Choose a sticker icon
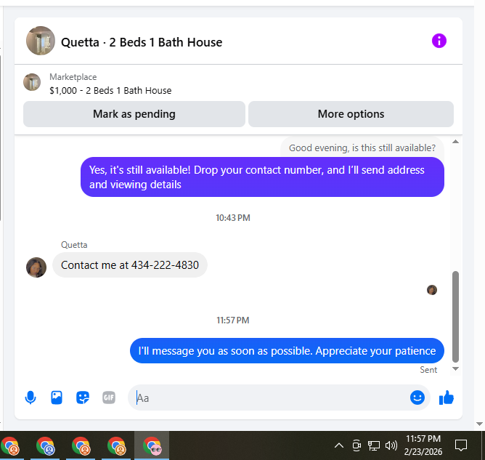This screenshot has height=460, width=485. coord(83,398)
